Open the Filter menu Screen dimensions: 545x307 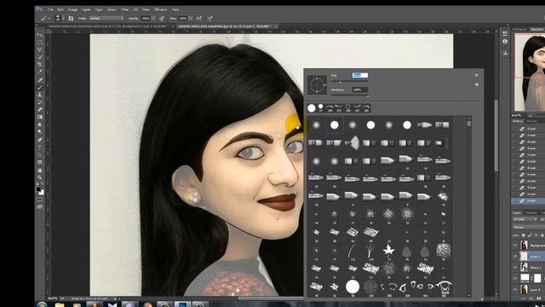pos(124,9)
